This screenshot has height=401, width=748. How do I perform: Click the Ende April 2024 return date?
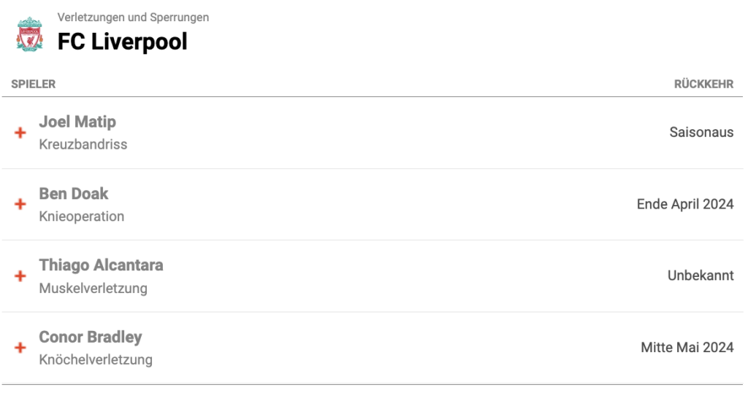coord(685,204)
